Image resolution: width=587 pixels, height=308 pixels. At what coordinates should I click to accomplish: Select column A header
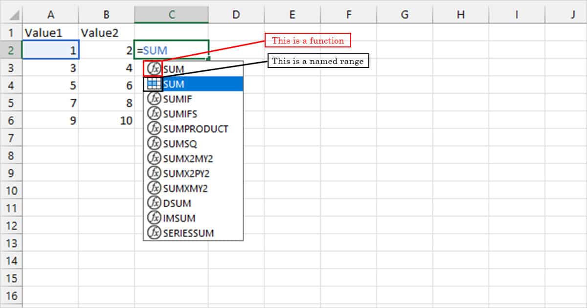50,14
